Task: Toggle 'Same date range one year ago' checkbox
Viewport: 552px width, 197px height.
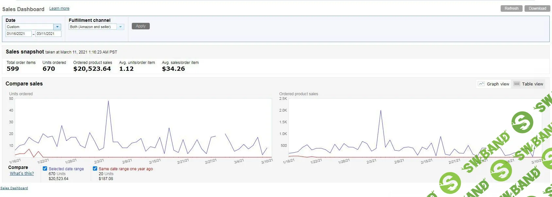Action: click(x=95, y=169)
